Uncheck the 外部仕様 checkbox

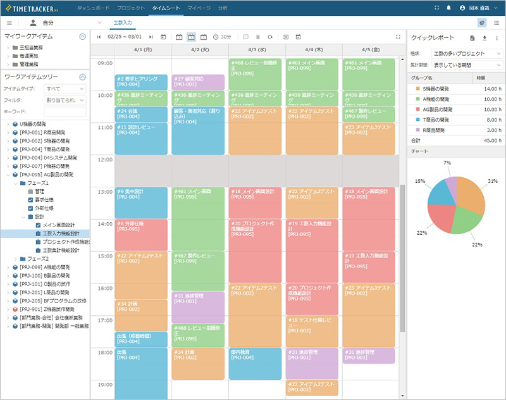[x=30, y=208]
